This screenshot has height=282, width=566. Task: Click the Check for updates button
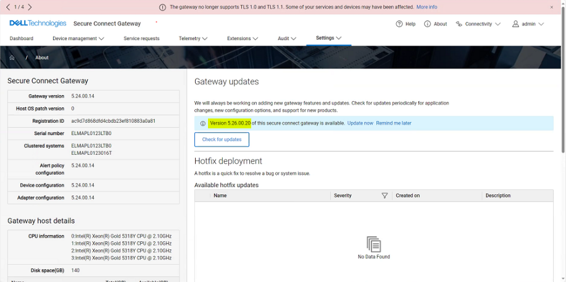tap(222, 139)
